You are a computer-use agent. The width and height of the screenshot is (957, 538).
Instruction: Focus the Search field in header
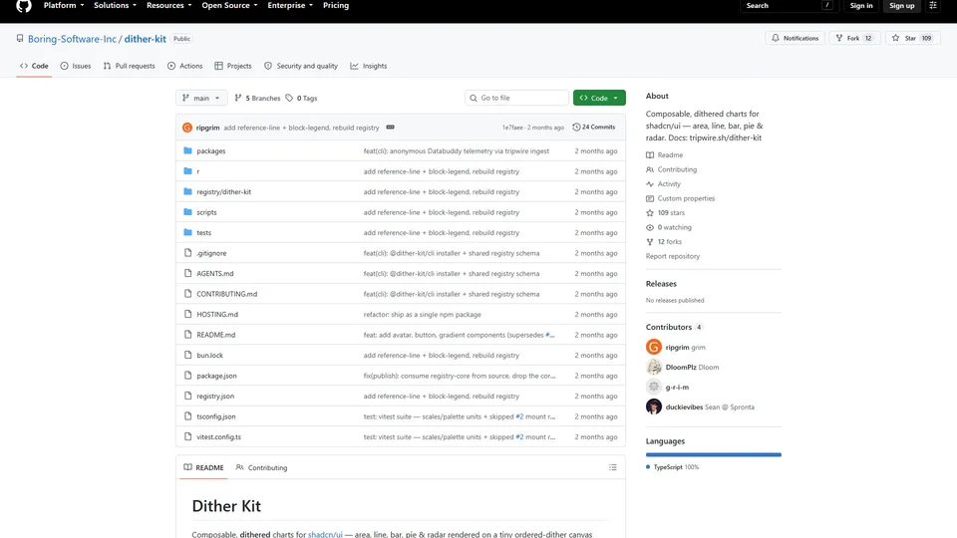[x=788, y=6]
